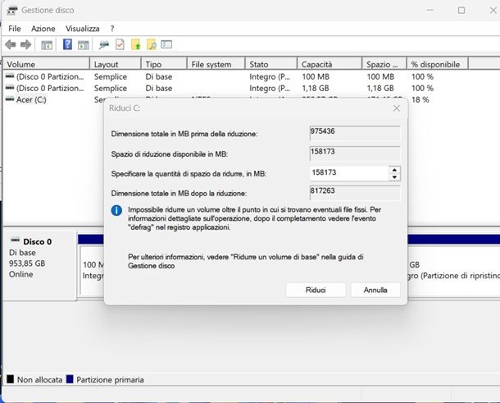Image resolution: width=500 pixels, height=403 pixels.
Task: Close the Riduci C: dialog
Action: 397,108
